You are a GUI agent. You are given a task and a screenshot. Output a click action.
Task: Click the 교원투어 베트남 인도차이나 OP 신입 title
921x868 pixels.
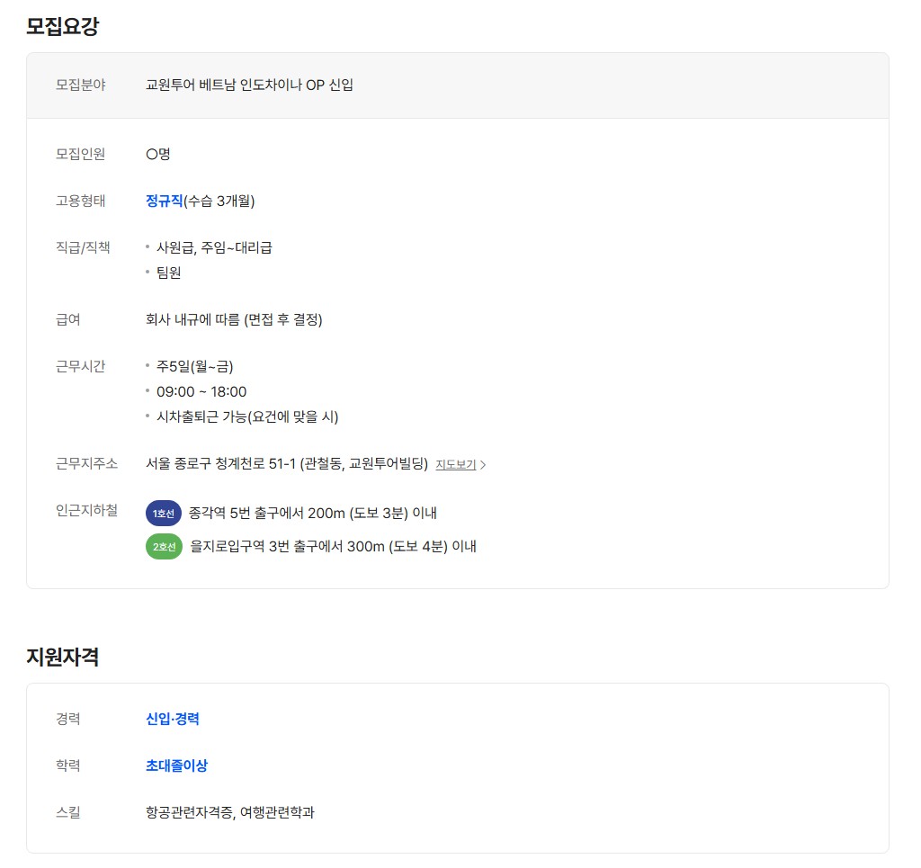[249, 85]
